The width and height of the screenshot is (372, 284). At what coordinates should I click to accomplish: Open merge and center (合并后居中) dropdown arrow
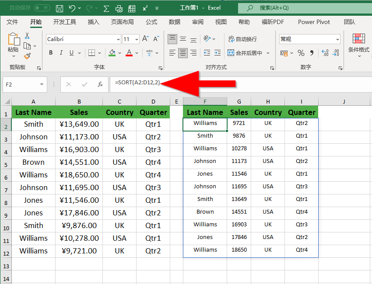pyautogui.click(x=268, y=53)
